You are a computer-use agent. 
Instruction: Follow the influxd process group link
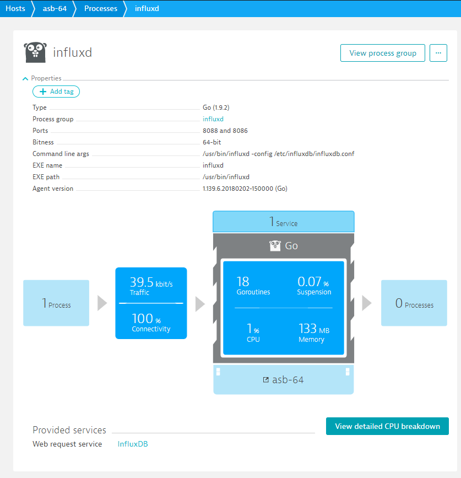point(213,119)
